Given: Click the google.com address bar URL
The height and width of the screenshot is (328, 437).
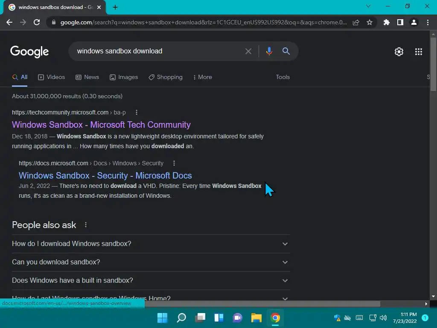Looking at the screenshot, I should coord(204,22).
